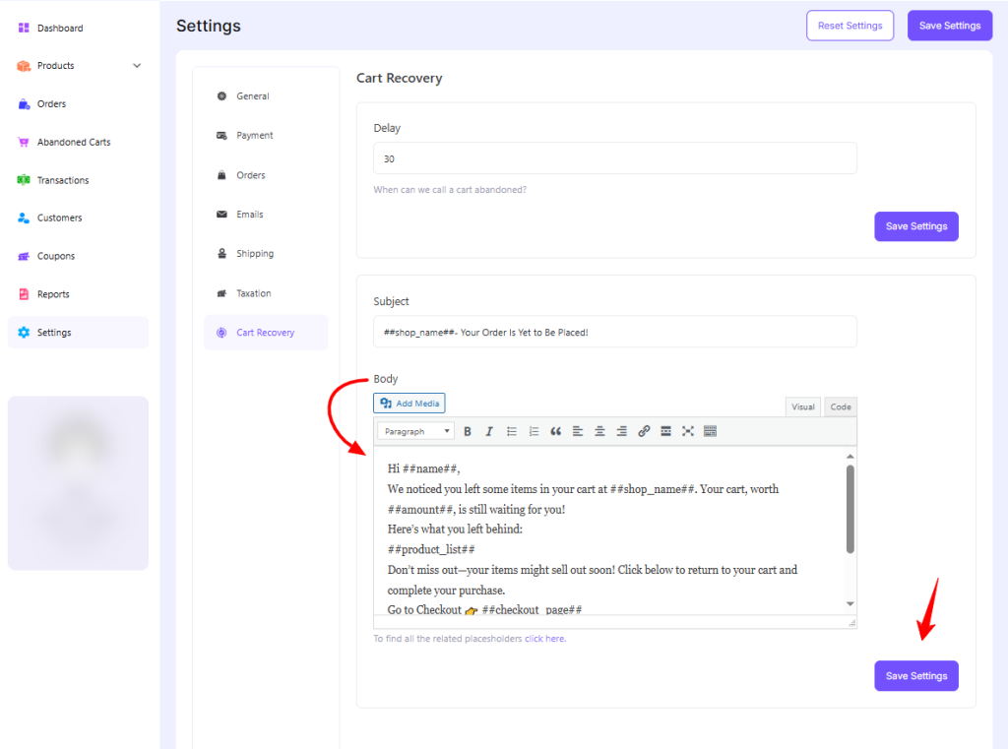Click the editor resize handle corner
Image resolution: width=1008 pixels, height=749 pixels.
click(x=851, y=622)
